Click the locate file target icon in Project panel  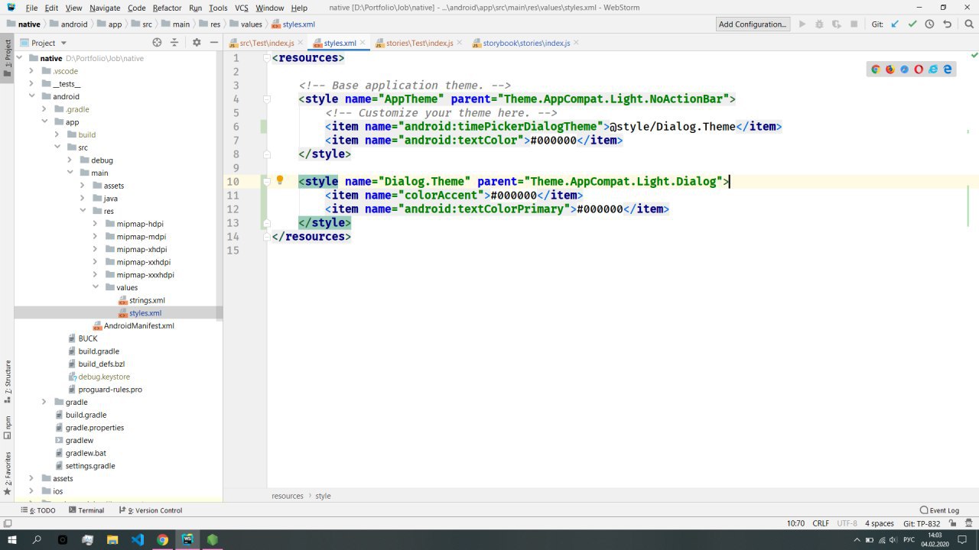(157, 43)
